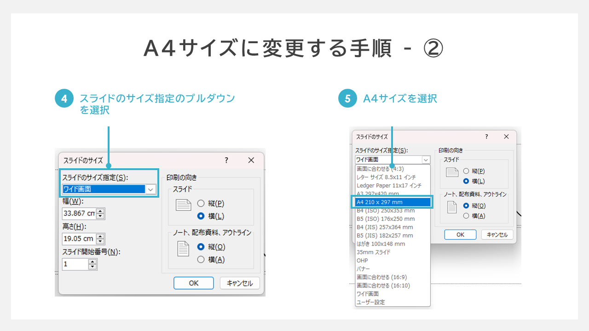
Task: Select slide 縦(P) radio in step 4 dialog
Action: (201, 203)
